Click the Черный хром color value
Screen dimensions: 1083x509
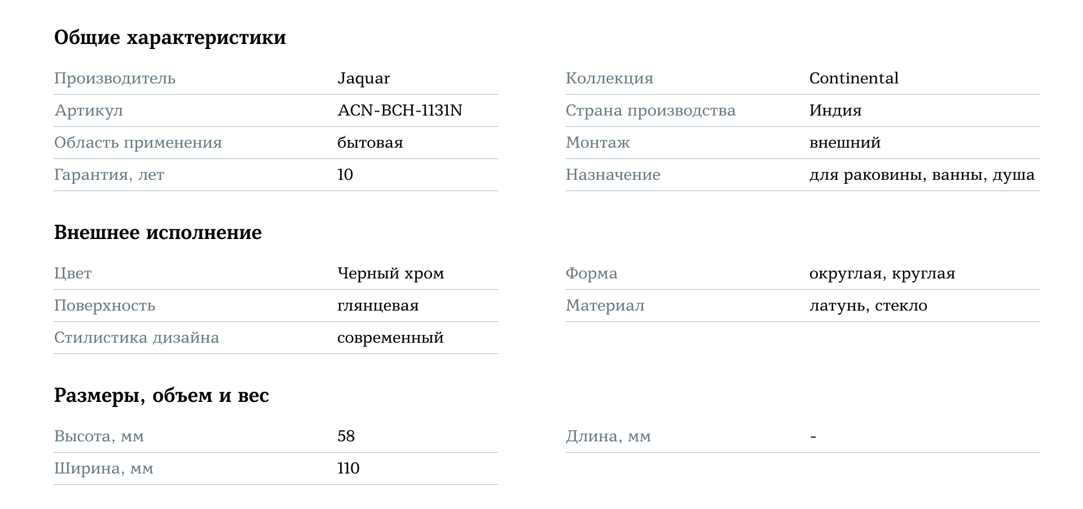pos(390,273)
